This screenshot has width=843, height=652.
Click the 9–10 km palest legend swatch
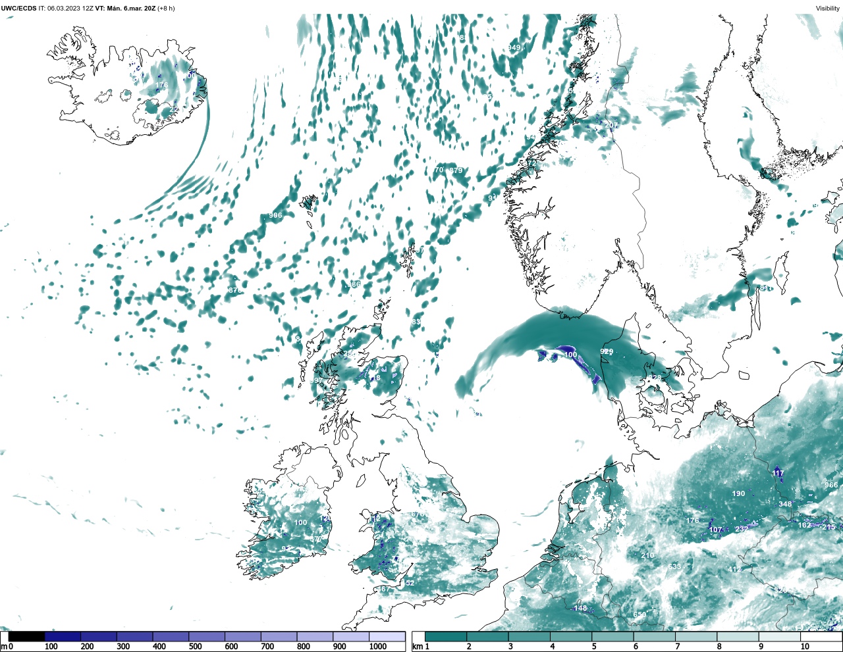click(780, 637)
